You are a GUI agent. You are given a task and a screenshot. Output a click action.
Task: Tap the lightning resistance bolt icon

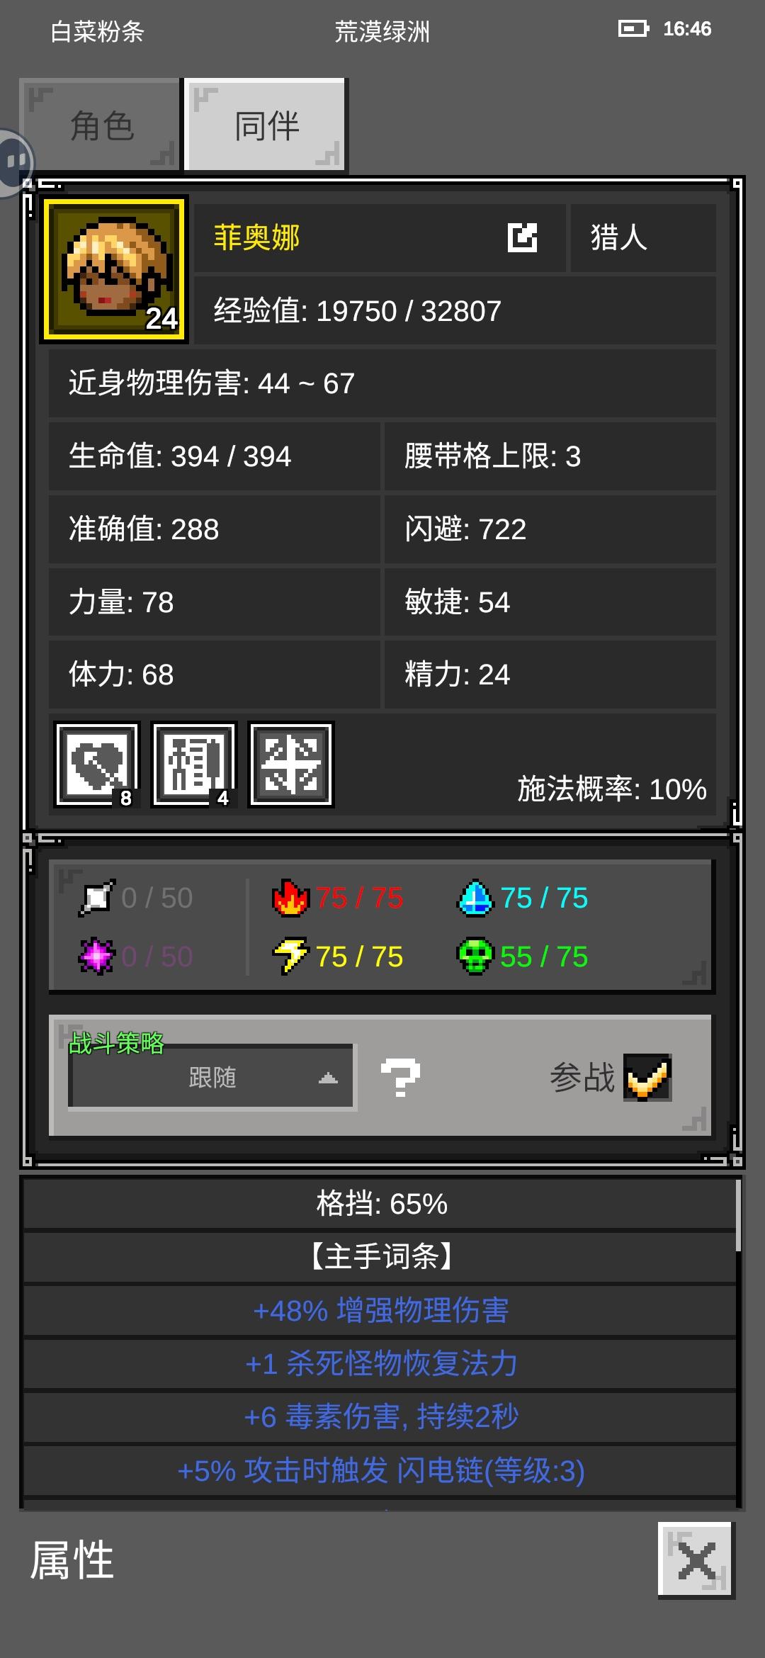(290, 957)
